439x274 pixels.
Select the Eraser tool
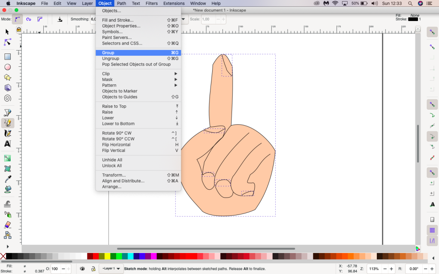pyautogui.click(x=8, y=224)
